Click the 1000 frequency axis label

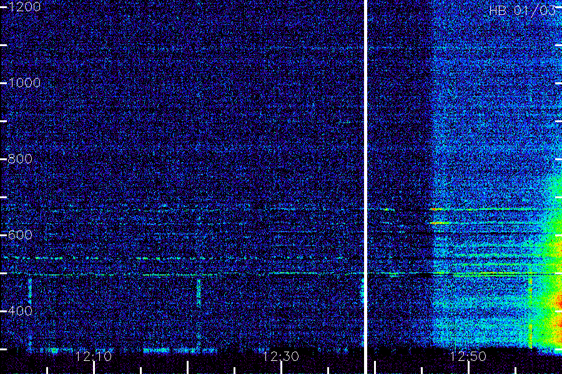[x=24, y=83]
